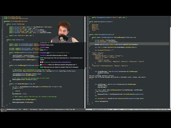The width and height of the screenshot is (171, 128).
Task: Click the purple Twitch badge beside HarryBarley
Action: (42, 62)
